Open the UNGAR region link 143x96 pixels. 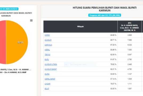[47, 84]
